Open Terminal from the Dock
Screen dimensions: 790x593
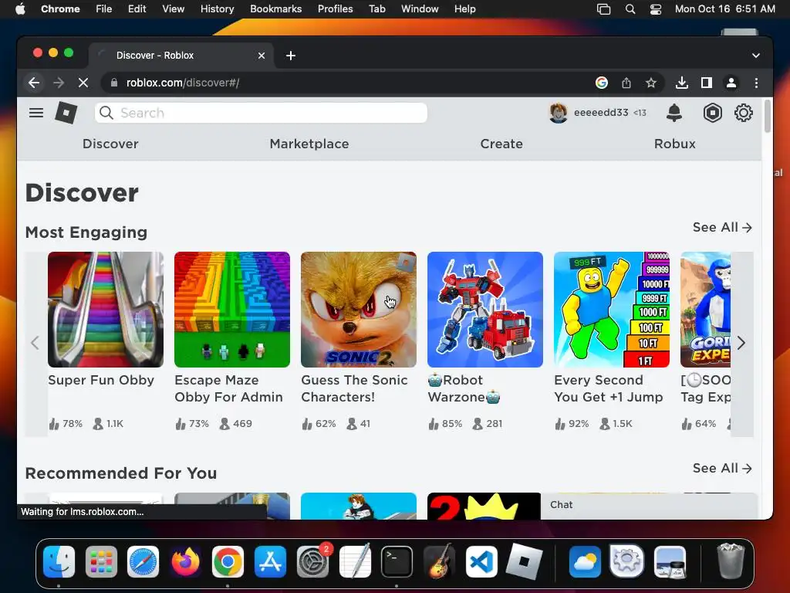[397, 561]
